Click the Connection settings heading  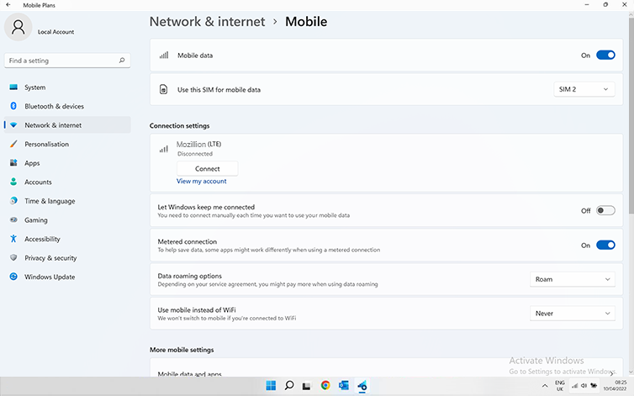pos(180,126)
